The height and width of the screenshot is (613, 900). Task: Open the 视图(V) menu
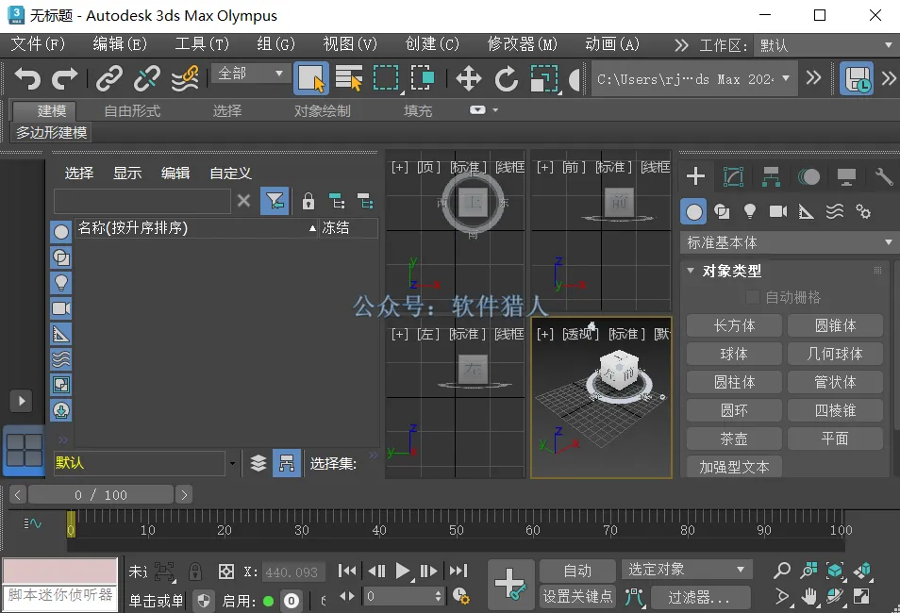[x=350, y=44]
